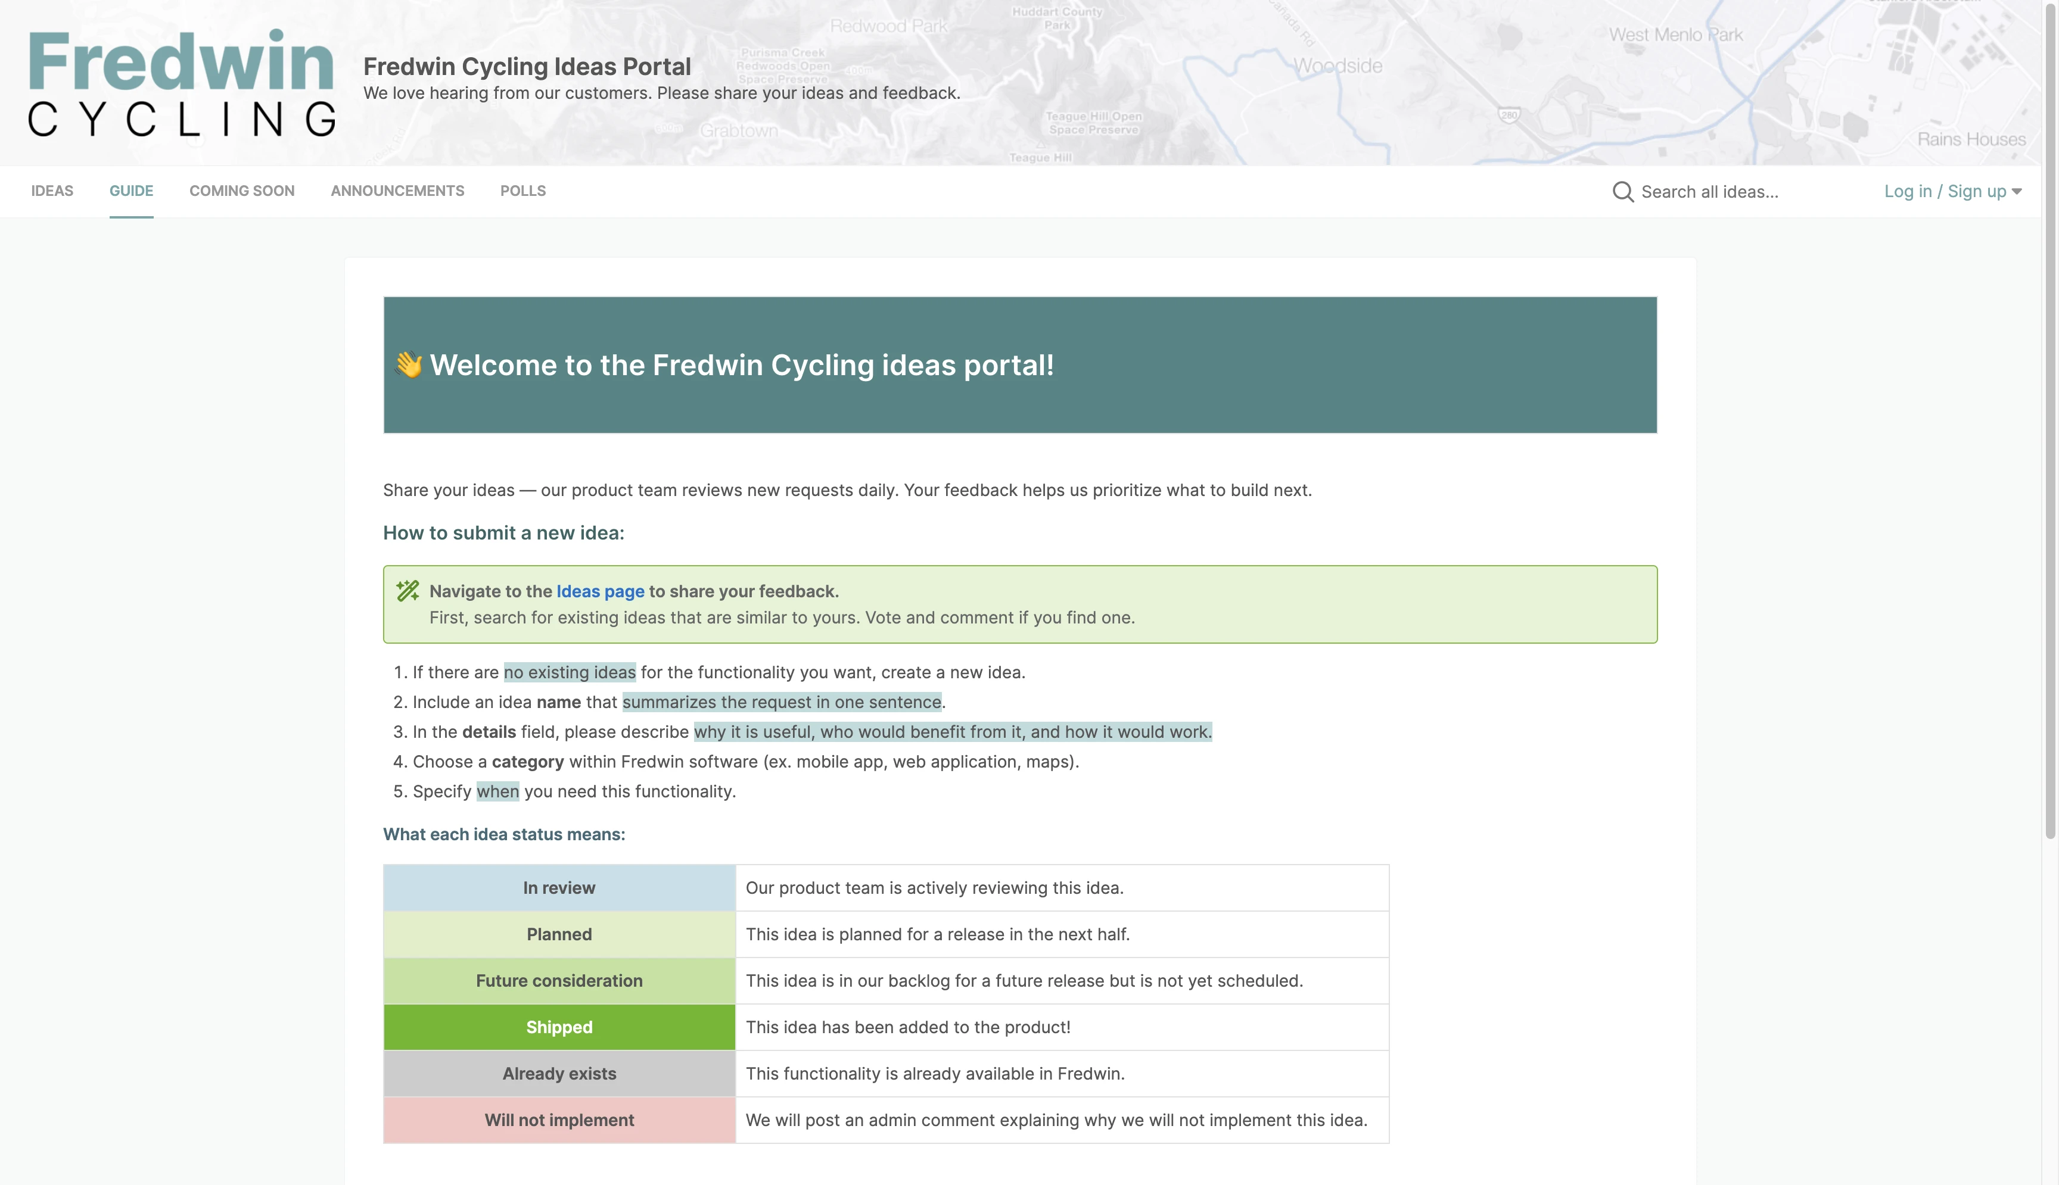The width and height of the screenshot is (2059, 1185).
Task: Click the pink Will not implement cell
Action: (559, 1120)
